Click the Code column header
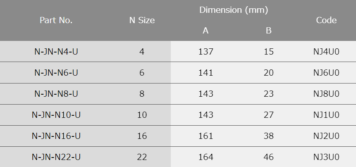Image resolution: width=356 pixels, height=167 pixels. point(326,20)
